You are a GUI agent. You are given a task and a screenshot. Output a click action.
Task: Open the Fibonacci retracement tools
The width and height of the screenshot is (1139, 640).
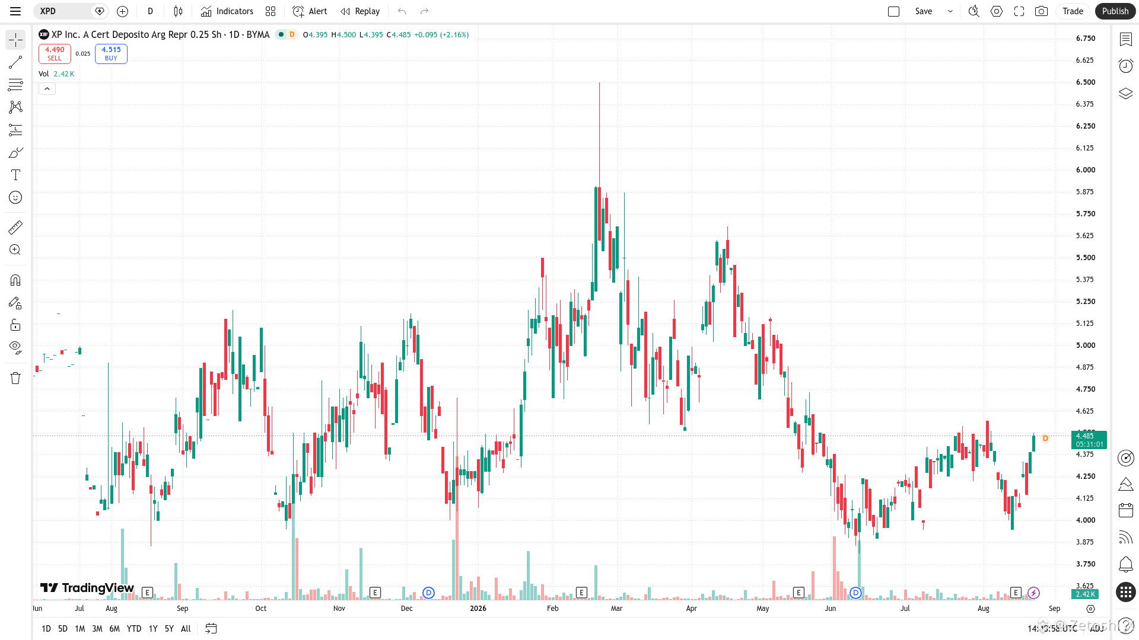(x=15, y=85)
